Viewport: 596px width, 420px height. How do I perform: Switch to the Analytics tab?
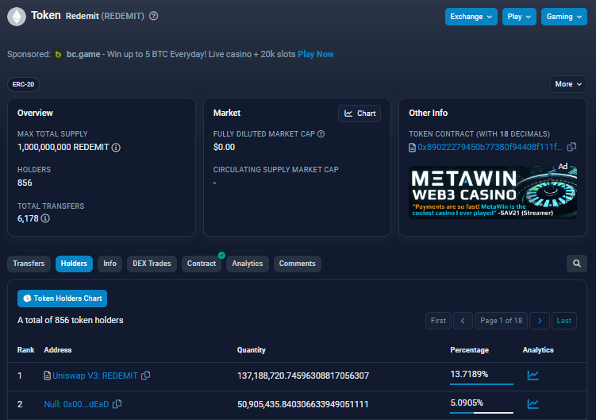point(248,264)
